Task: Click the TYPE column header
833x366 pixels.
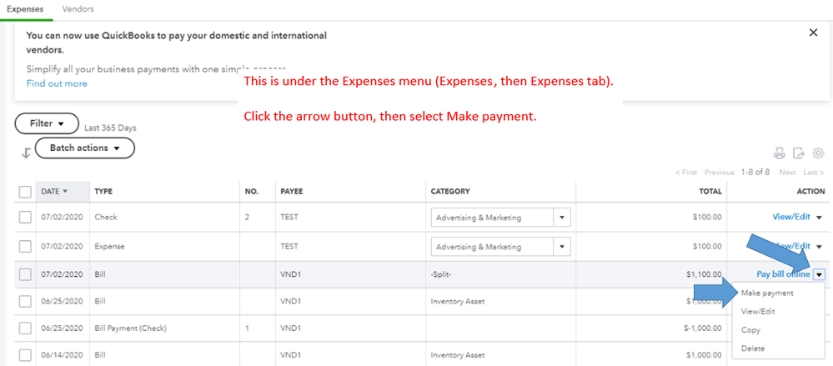Action: [x=103, y=191]
